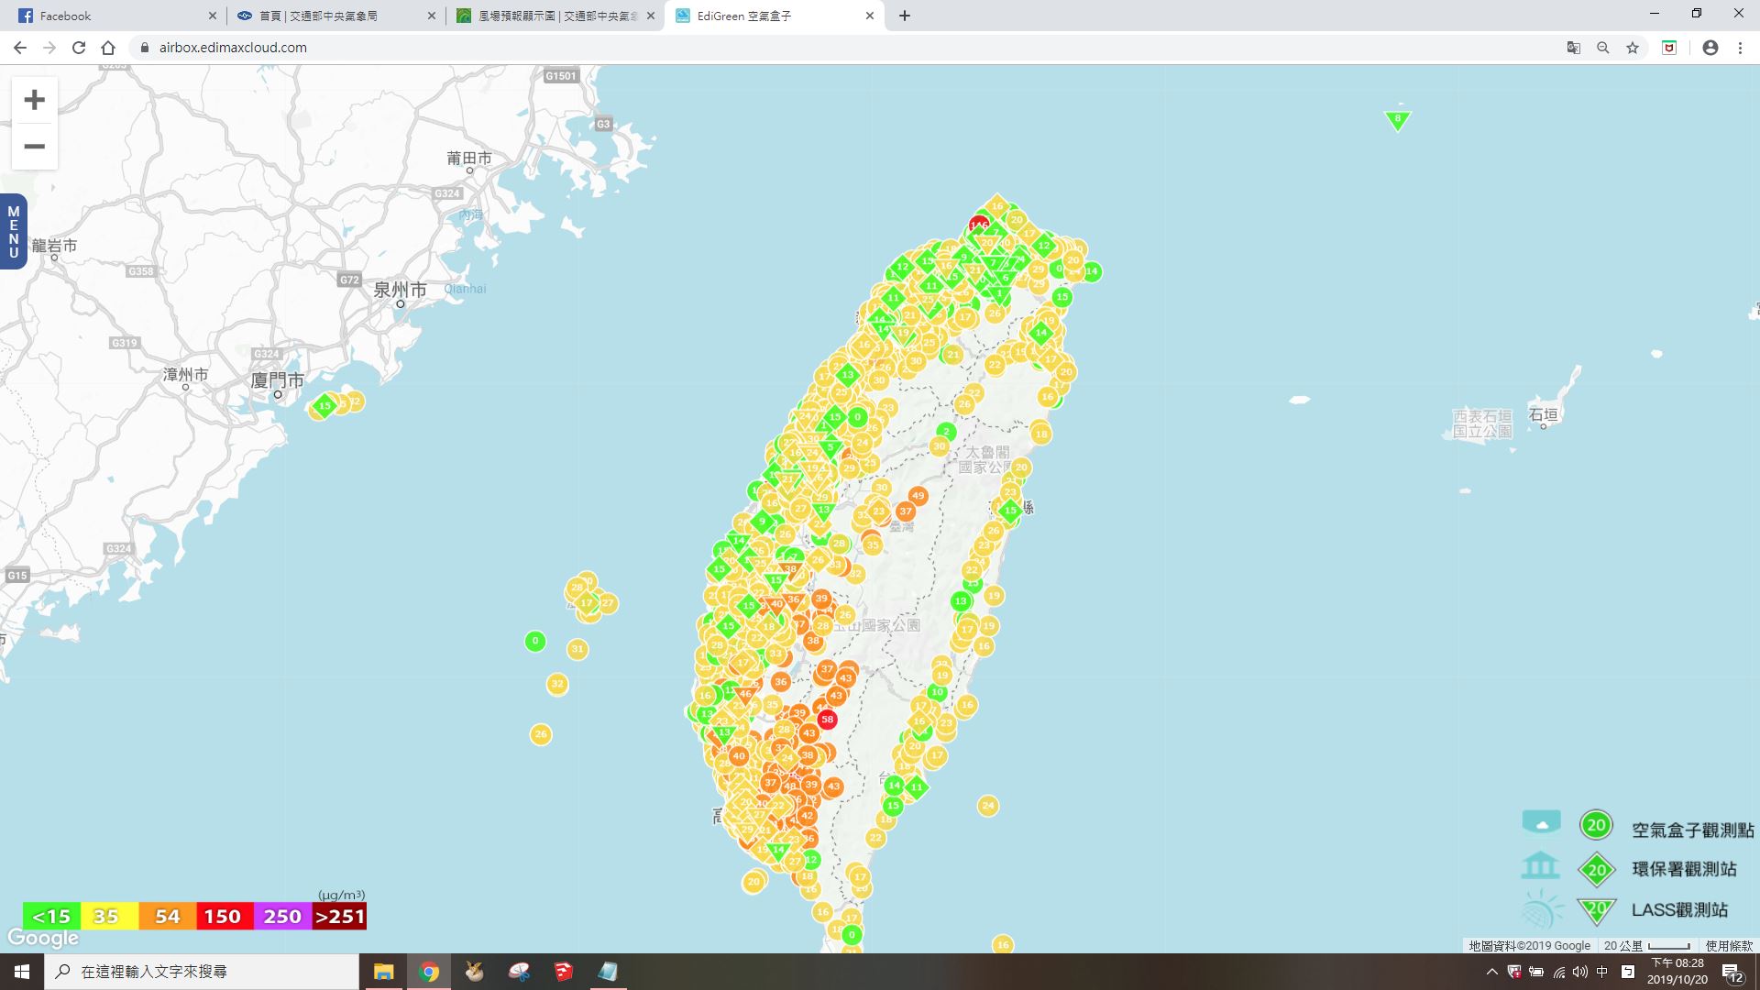The width and height of the screenshot is (1760, 990).
Task: Open the 使用條款 terms link
Action: pyautogui.click(x=1729, y=946)
